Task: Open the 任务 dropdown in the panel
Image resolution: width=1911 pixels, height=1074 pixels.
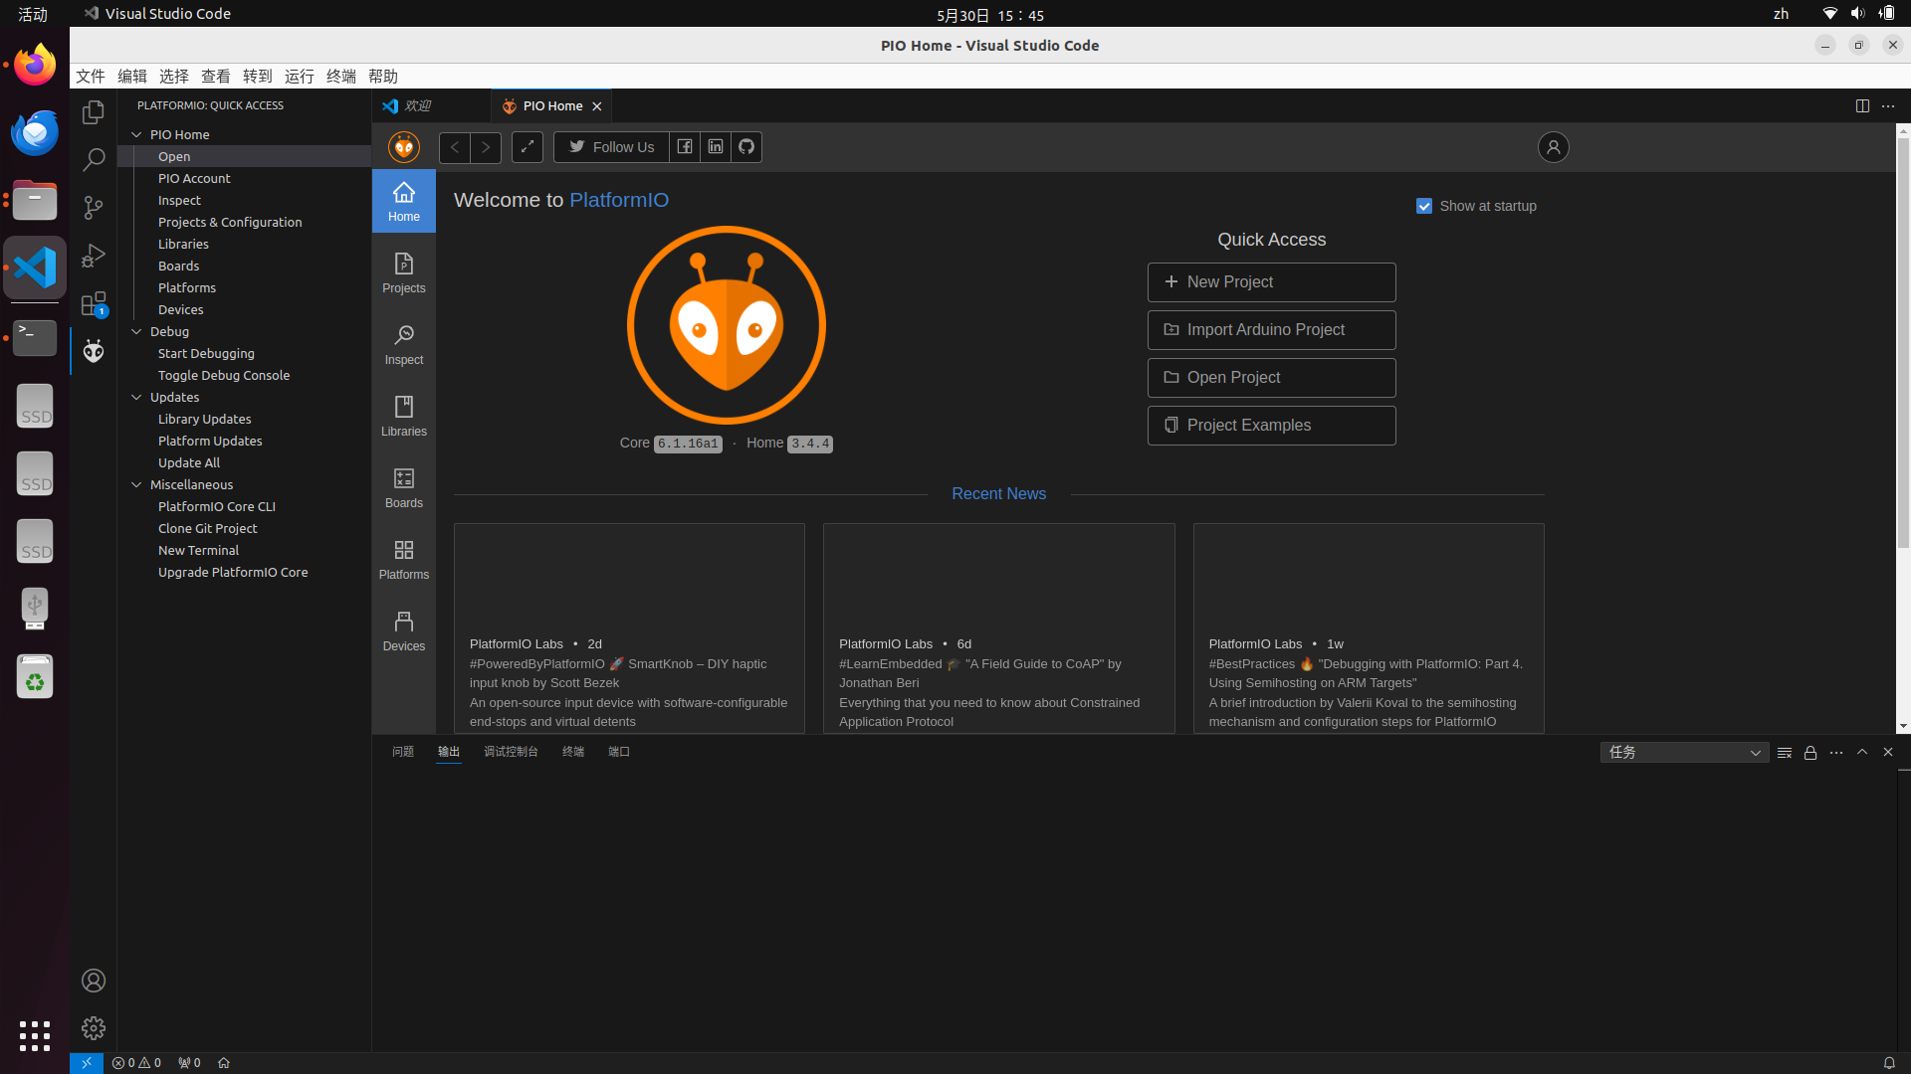Action: pos(1684,753)
